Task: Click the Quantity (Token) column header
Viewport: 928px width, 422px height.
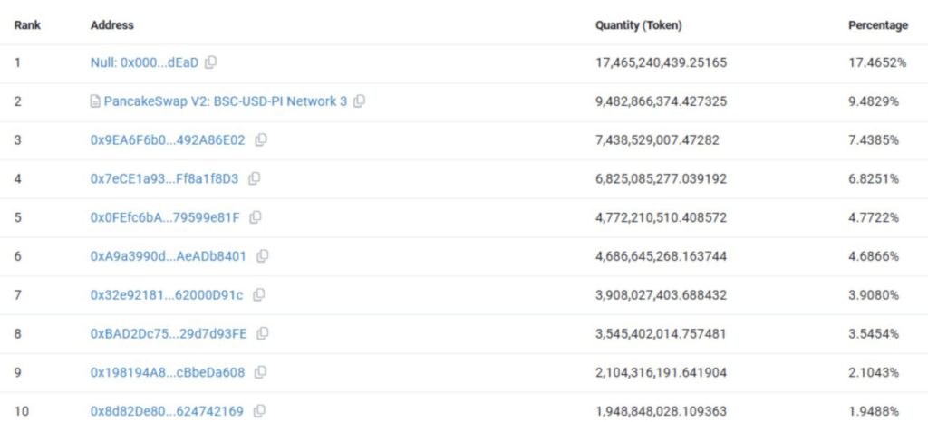Action: pyautogui.click(x=639, y=25)
